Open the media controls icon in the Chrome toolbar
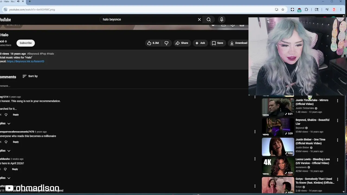This screenshot has height=195, width=347. [327, 9]
